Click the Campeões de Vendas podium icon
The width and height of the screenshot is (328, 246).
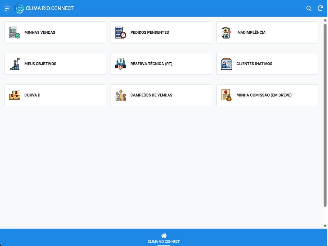coord(121,95)
